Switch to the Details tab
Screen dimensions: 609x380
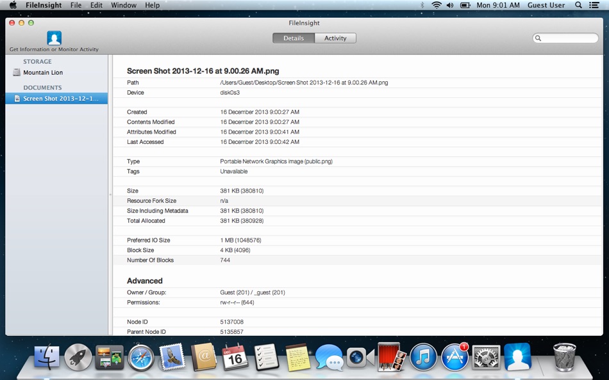click(293, 38)
